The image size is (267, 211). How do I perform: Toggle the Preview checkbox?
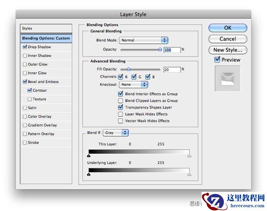(x=217, y=60)
